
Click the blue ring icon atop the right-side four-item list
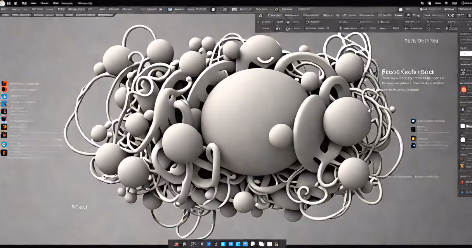(413, 121)
